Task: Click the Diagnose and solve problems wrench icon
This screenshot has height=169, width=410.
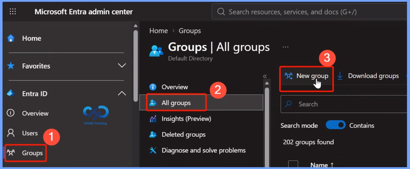Action: point(153,151)
